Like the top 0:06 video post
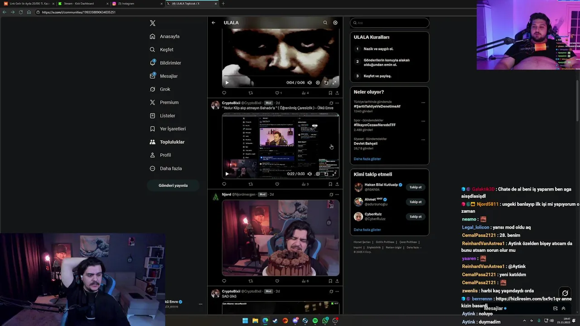Image resolution: width=580 pixels, height=326 pixels. tap(277, 93)
